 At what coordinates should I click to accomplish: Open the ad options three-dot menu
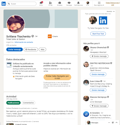click(114, 11)
